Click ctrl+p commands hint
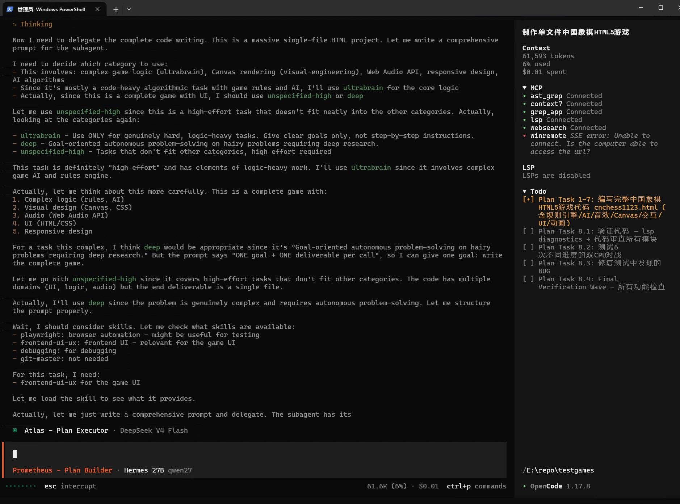Image resolution: width=680 pixels, height=504 pixels. [x=476, y=486]
